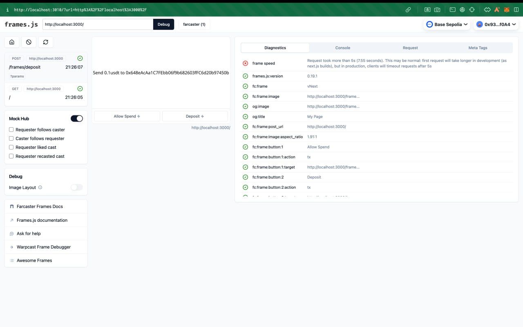The image size is (523, 327).
Task: Toggle the Mock Hub switch
Action: (77, 119)
